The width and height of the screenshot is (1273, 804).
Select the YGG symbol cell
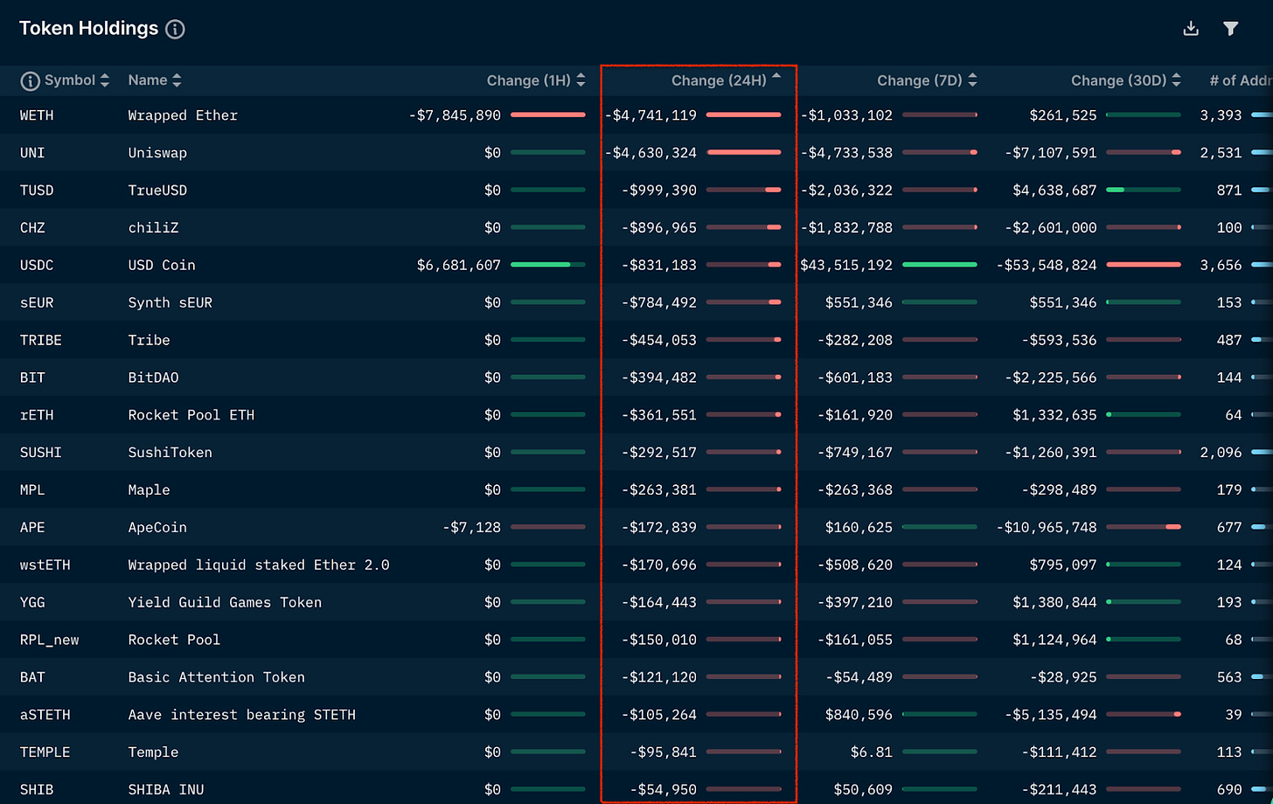tap(32, 603)
